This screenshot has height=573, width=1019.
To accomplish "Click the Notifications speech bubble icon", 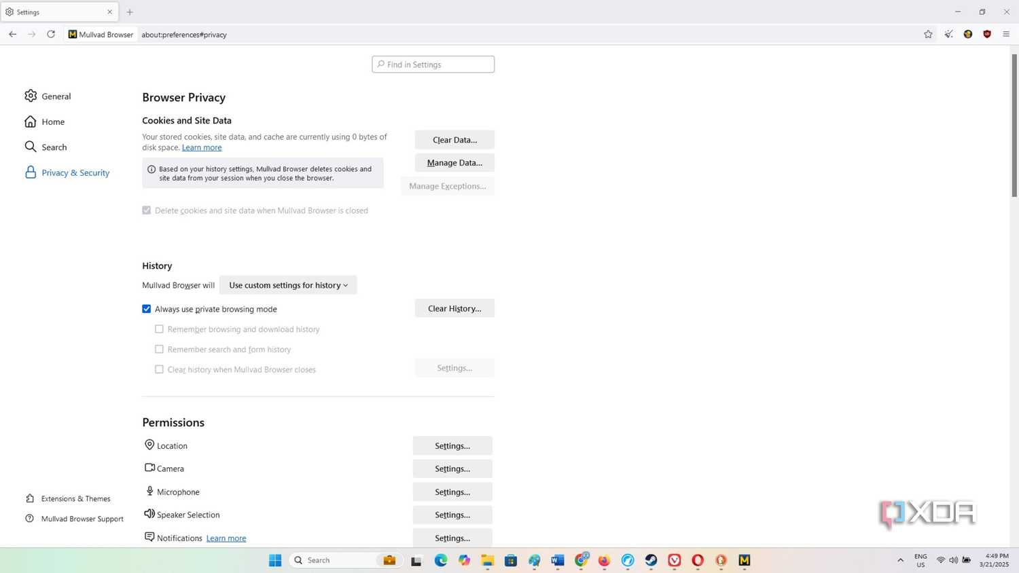I will tap(149, 537).
